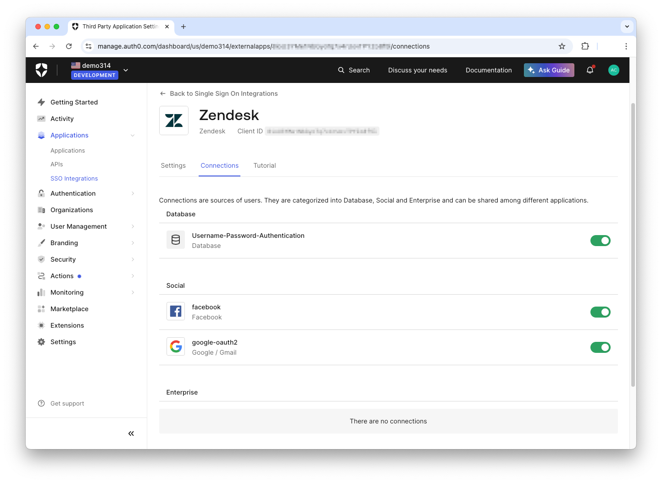Expand the Monitoring section chevron
This screenshot has height=483, width=662.
click(133, 292)
